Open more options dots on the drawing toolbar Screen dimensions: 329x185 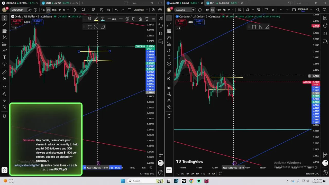(x=153, y=19)
